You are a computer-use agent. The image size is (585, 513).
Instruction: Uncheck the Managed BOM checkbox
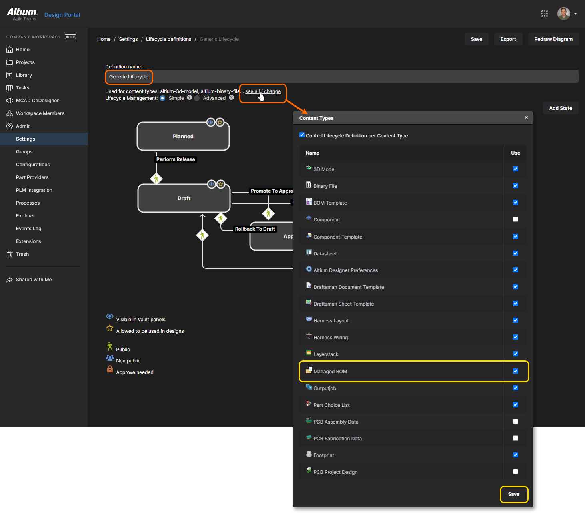point(515,371)
